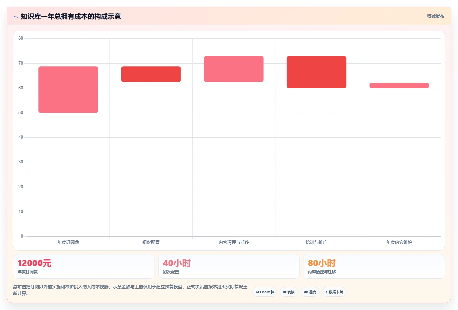Click the 年度内容维护 waterfall bar
Screen dimensions: 458x310
(x=399, y=85)
